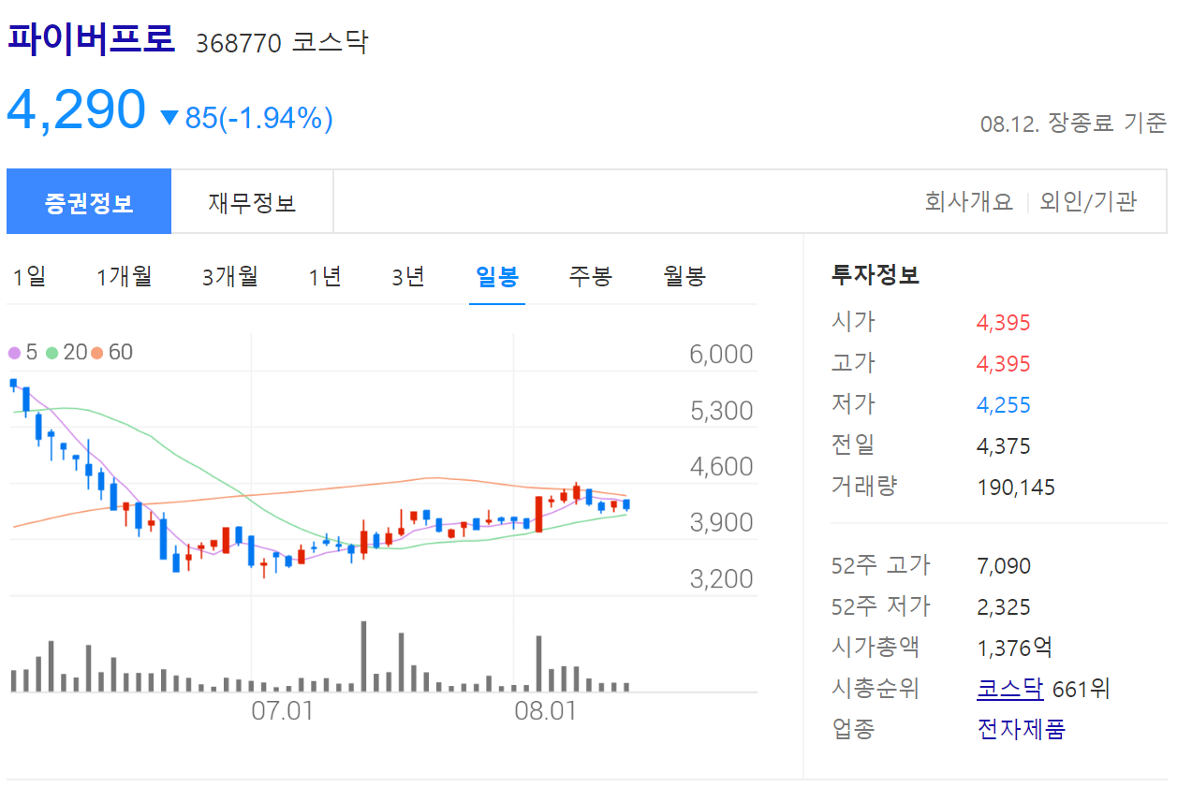
Task: Click the 고가 value 4,395
Action: 1003,364
